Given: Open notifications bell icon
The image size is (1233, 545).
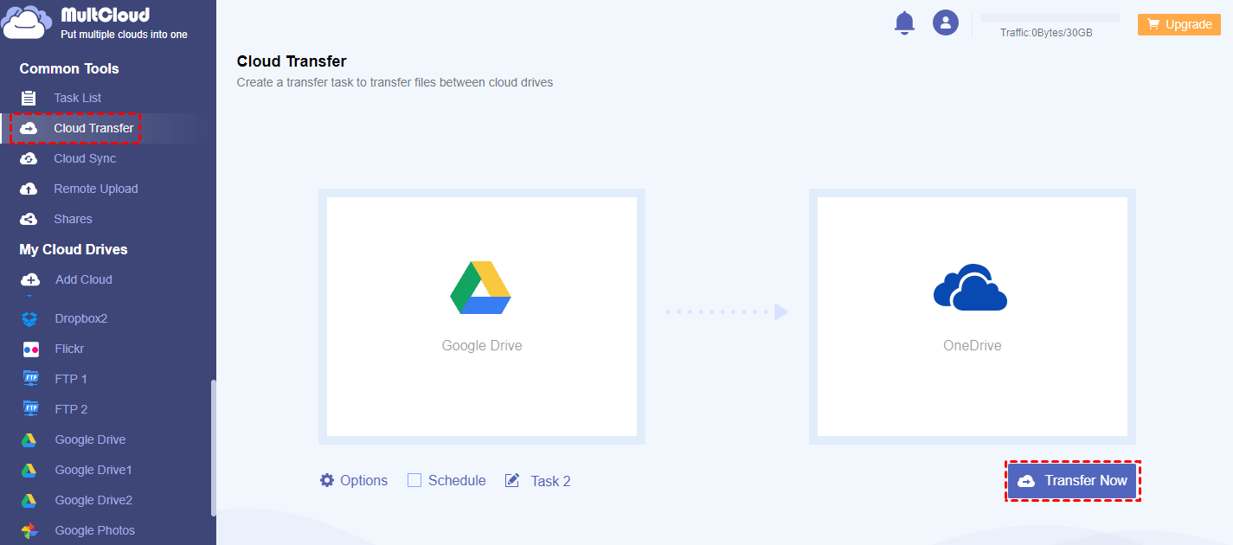Looking at the screenshot, I should coord(904,22).
